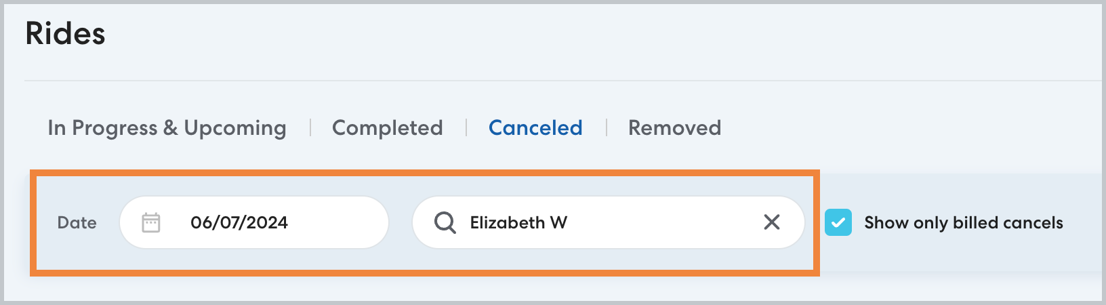Focus the Elizabeth W search text
1106x305 pixels.
click(518, 222)
